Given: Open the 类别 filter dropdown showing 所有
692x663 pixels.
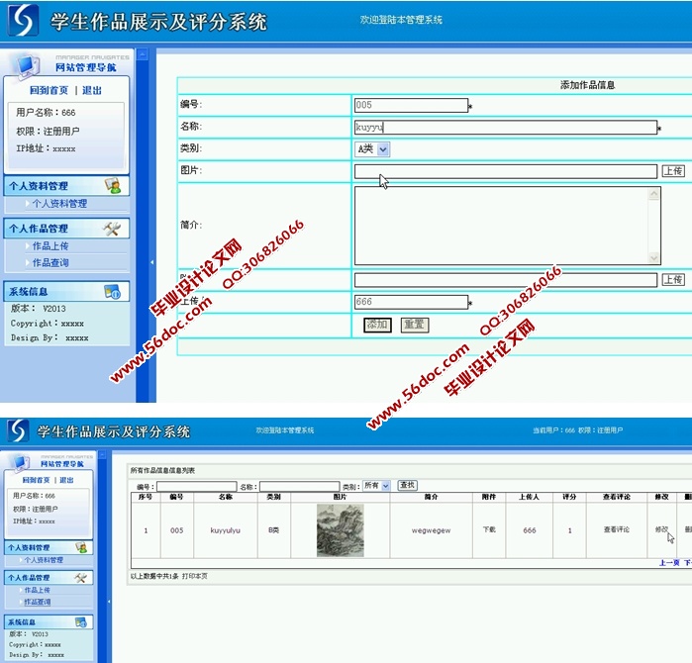Looking at the screenshot, I should pos(376,486).
